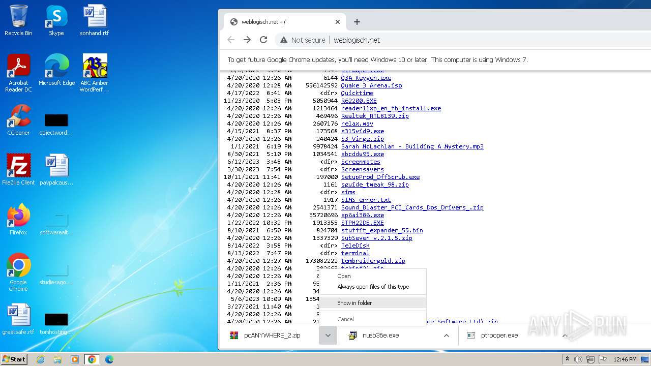The image size is (651, 366).
Task: Open the Q3A_Keygen.exe link
Action: pos(366,78)
